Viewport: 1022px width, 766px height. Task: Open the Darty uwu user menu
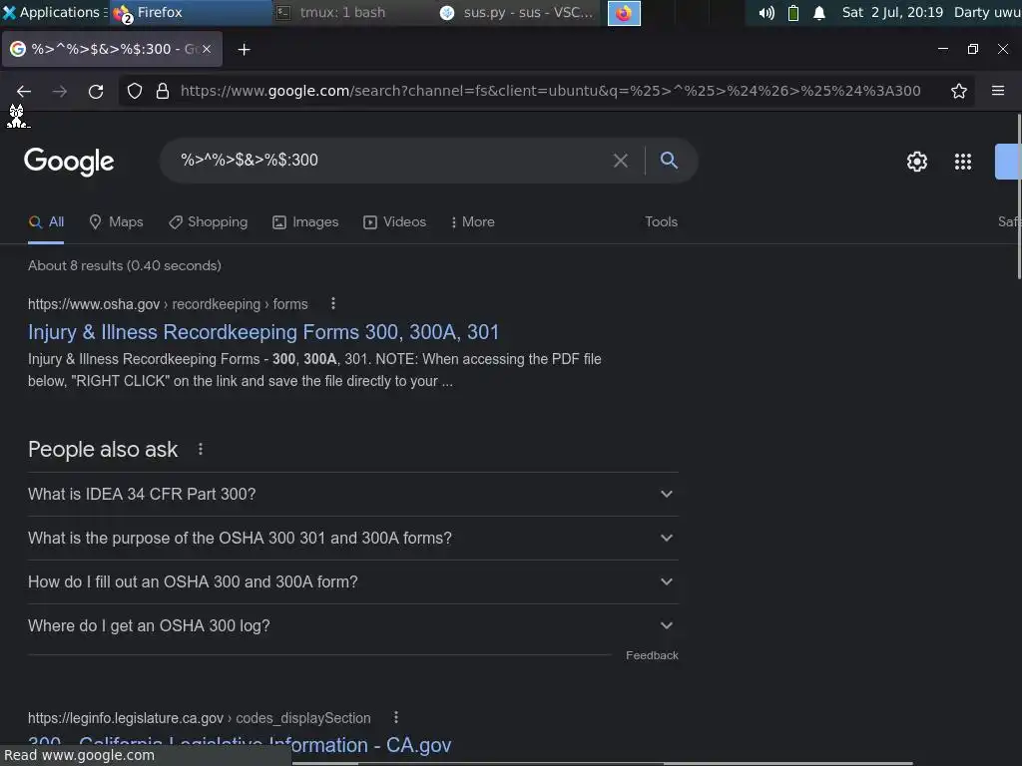[987, 12]
